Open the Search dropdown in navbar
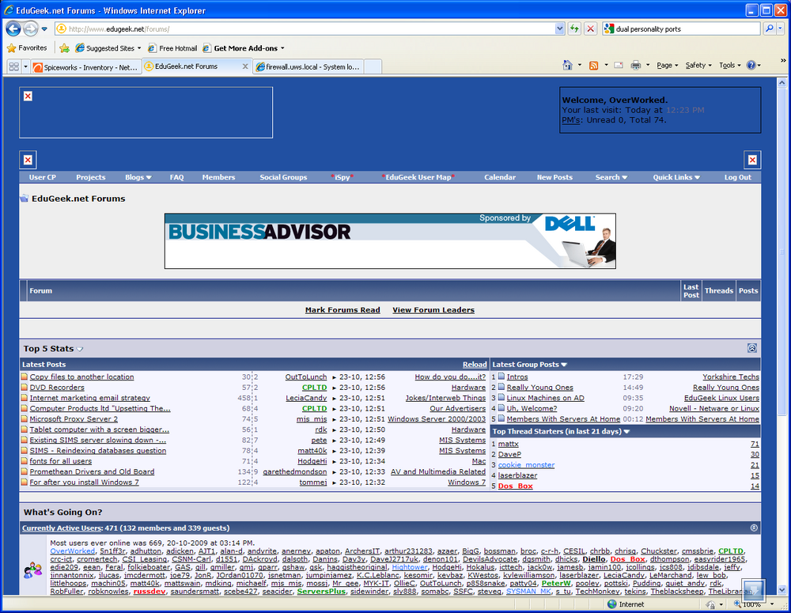791x613 pixels. tap(611, 177)
